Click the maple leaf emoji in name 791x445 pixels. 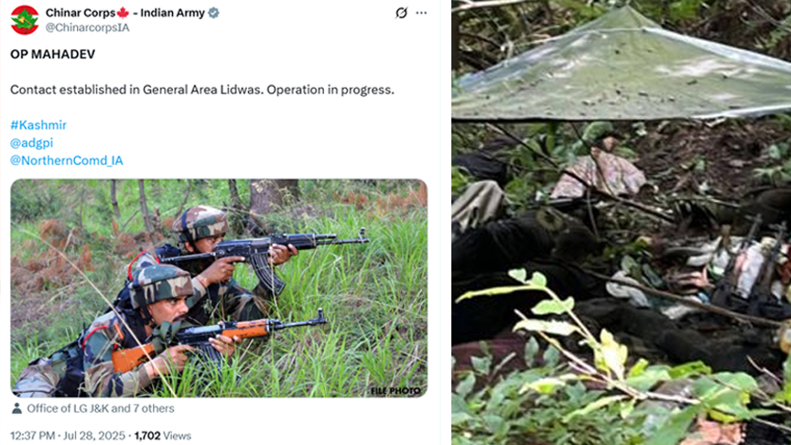(x=123, y=13)
